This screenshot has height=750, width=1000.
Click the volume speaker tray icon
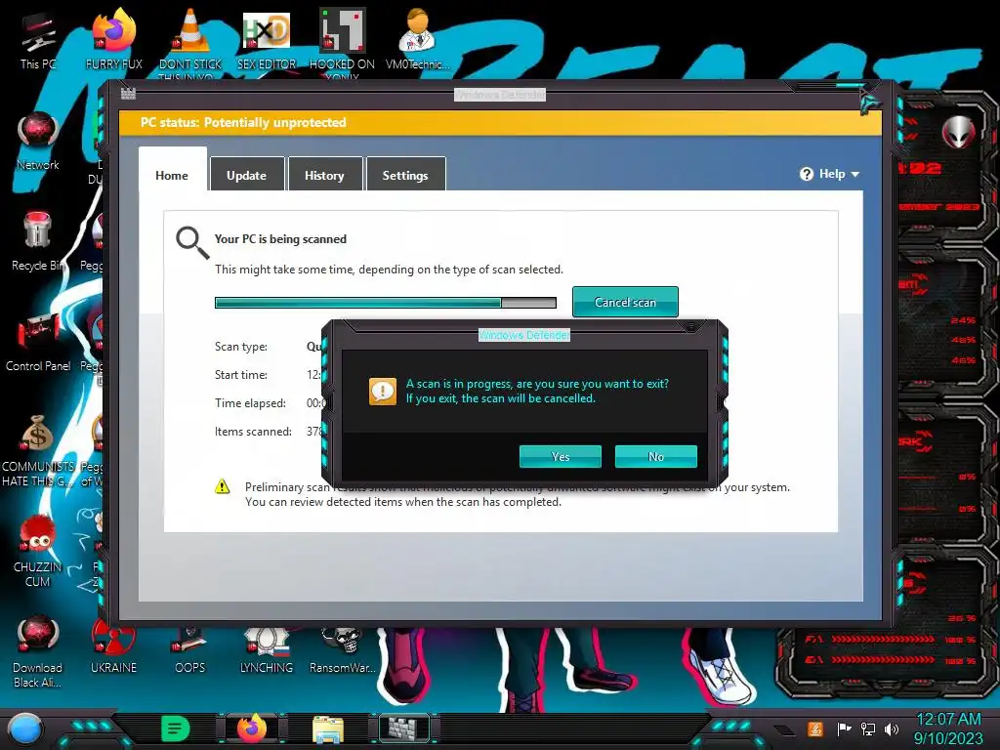click(892, 729)
